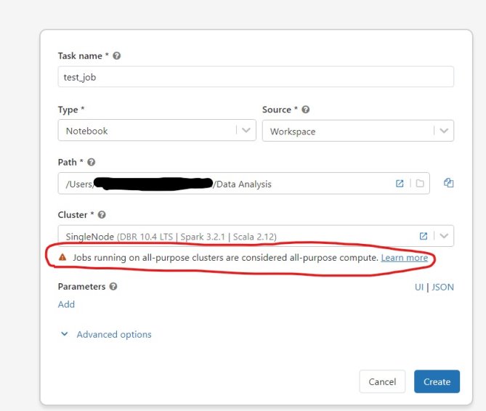486x411 pixels.
Task: Open notebook path in new tab icon
Action: [400, 184]
